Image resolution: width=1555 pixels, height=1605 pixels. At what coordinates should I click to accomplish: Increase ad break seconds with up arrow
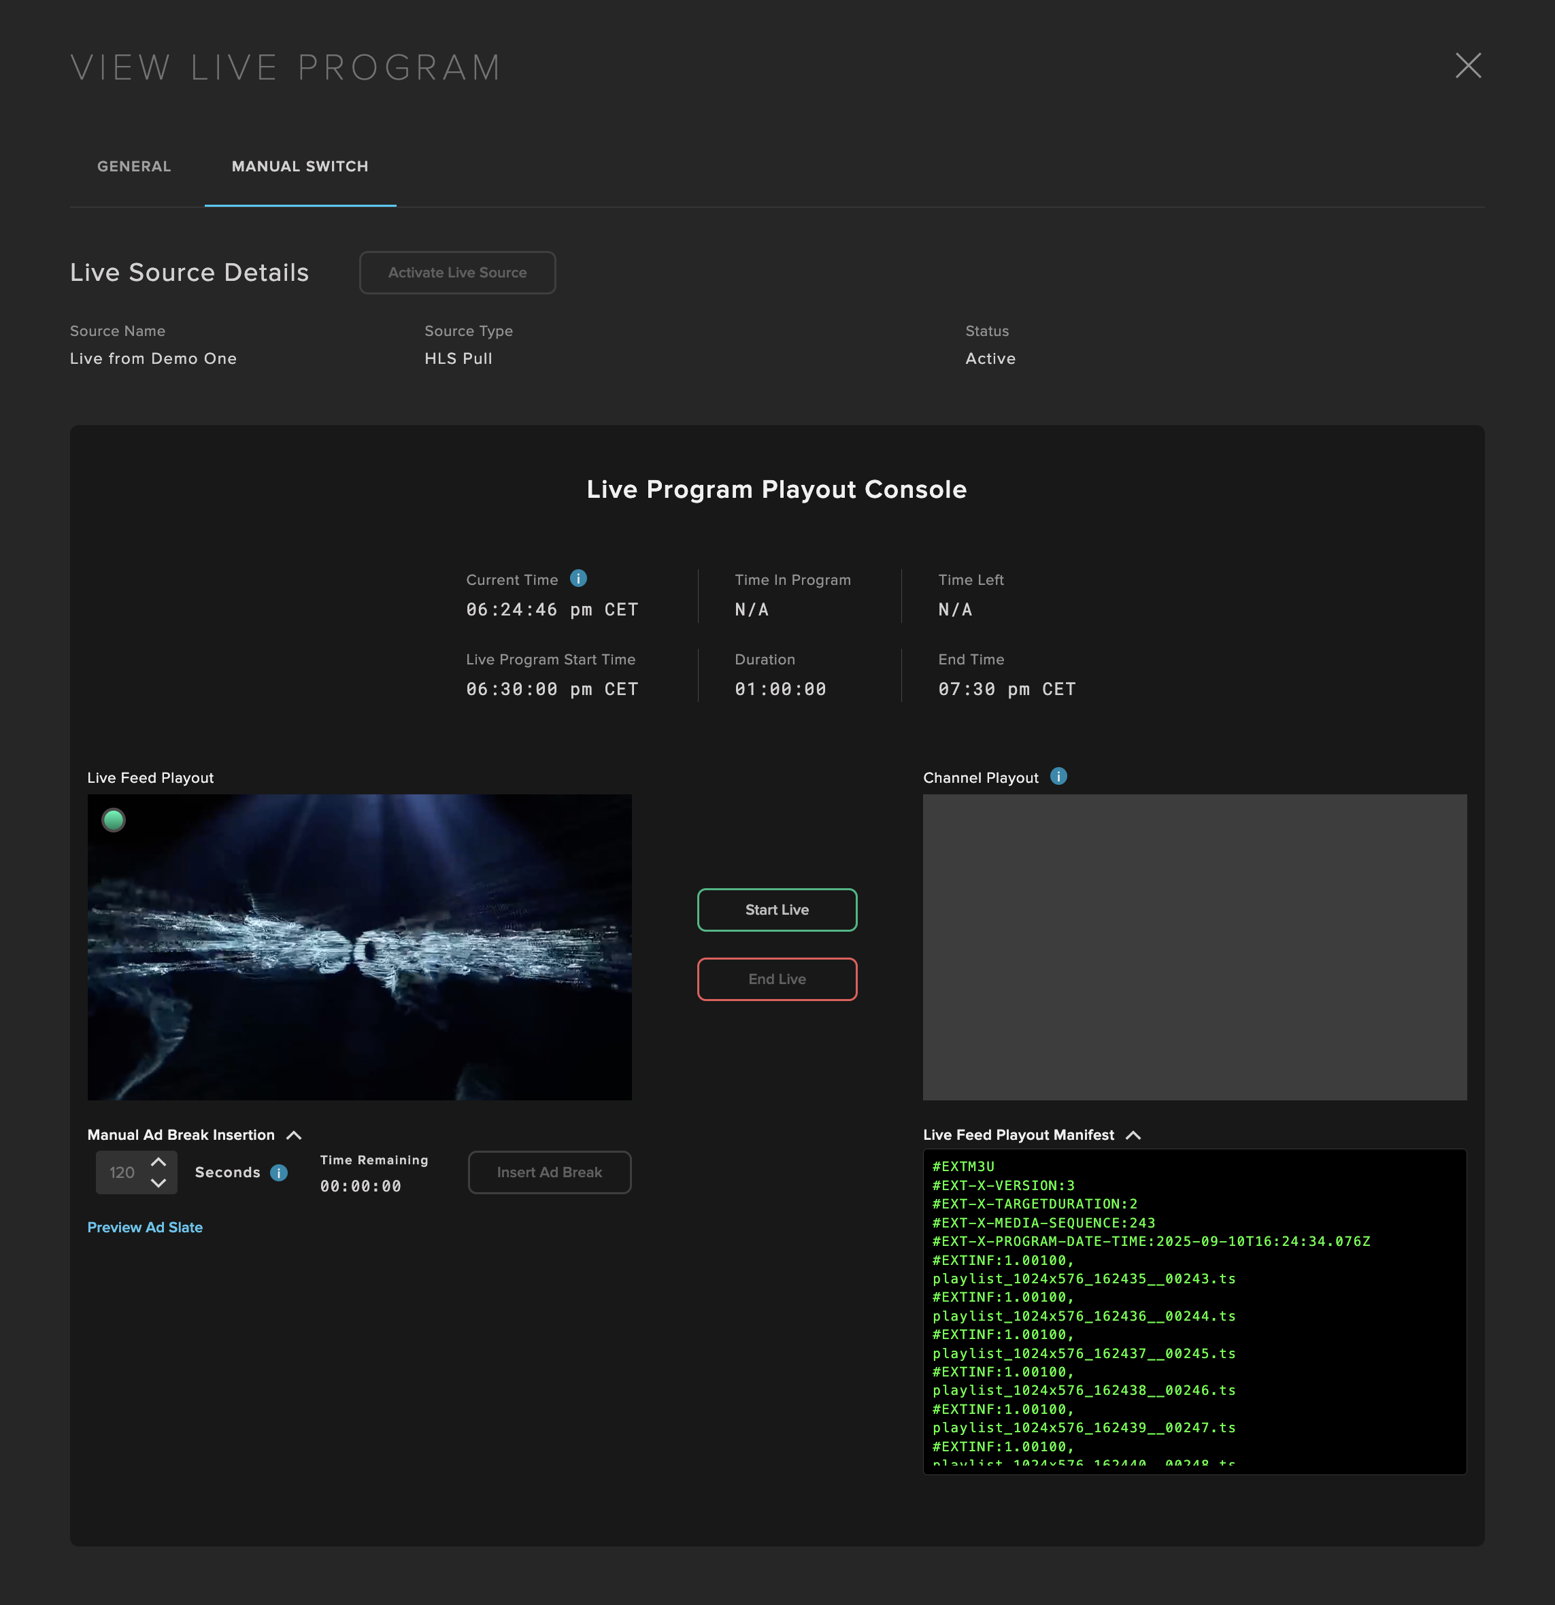pos(159,1162)
